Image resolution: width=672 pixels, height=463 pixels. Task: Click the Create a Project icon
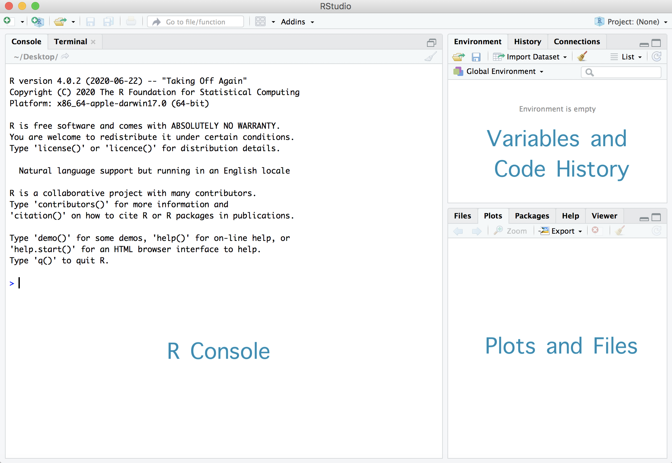pos(37,22)
